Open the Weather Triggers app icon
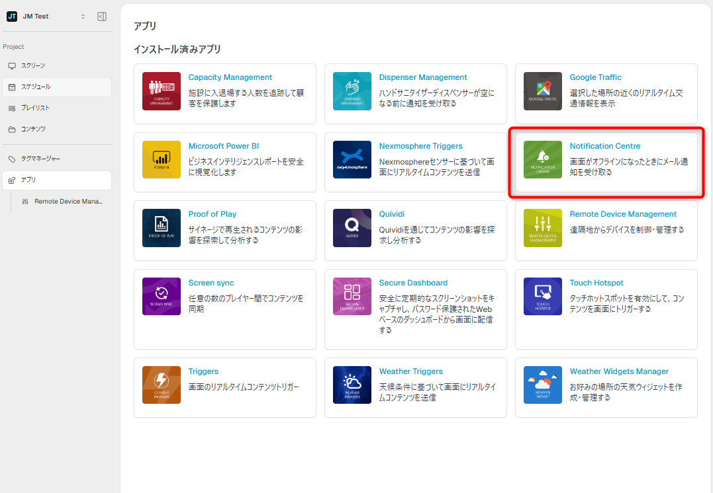Image resolution: width=713 pixels, height=493 pixels. click(352, 385)
